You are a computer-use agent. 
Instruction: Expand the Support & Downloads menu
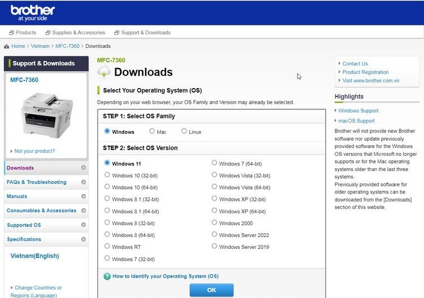point(142,33)
